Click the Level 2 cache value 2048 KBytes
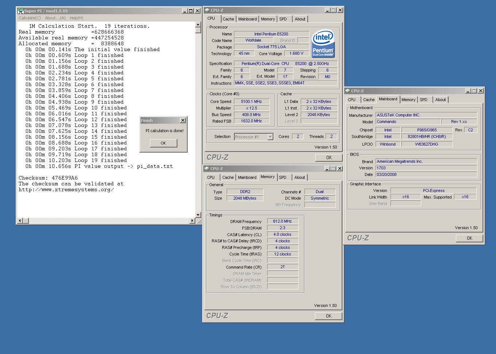 point(319,115)
